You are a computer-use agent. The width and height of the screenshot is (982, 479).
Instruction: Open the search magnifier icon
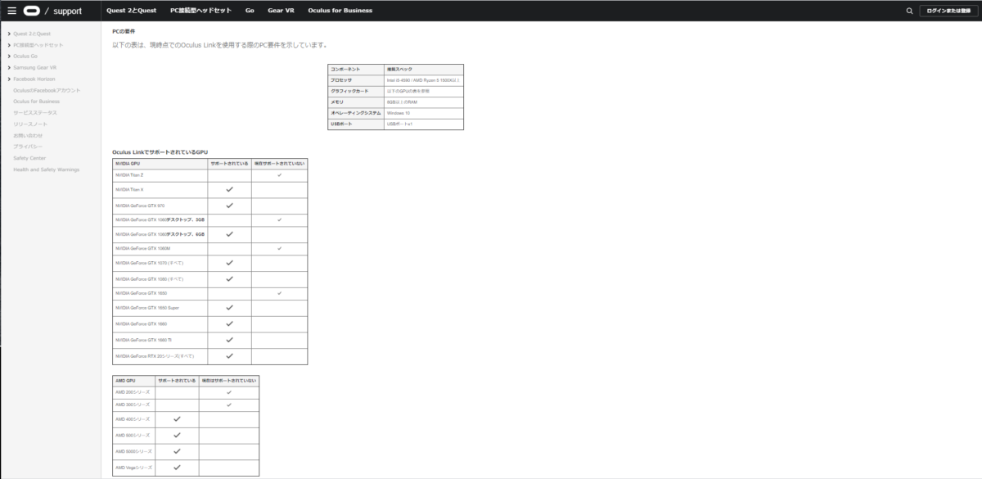coord(910,11)
